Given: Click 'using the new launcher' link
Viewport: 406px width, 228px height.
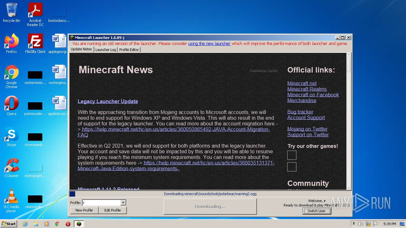Looking at the screenshot, I should click(209, 44).
